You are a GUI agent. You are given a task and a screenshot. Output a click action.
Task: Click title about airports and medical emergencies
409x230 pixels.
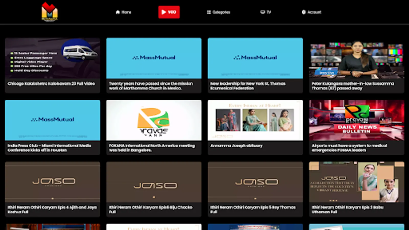[x=349, y=148]
